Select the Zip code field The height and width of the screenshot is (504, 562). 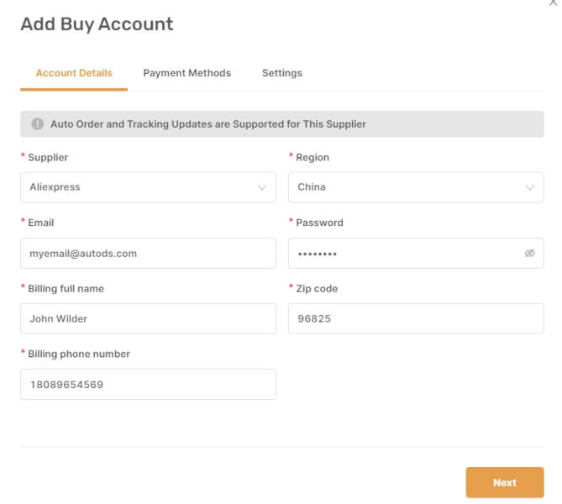416,318
